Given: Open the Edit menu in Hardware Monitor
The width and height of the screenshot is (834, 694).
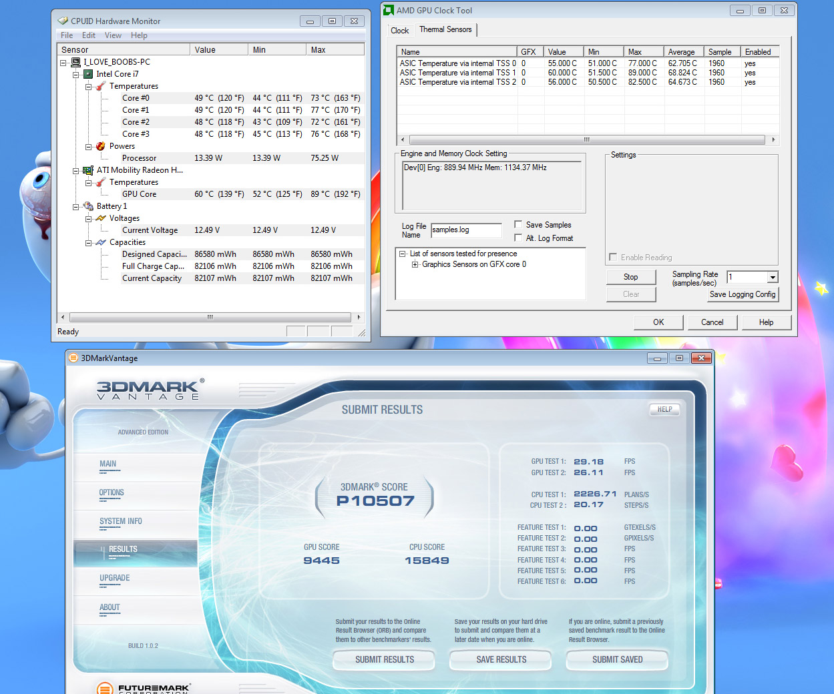Looking at the screenshot, I should click(x=89, y=35).
